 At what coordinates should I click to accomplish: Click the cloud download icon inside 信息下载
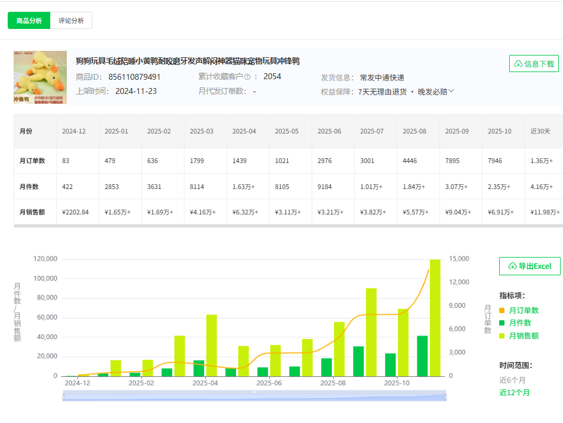[517, 64]
